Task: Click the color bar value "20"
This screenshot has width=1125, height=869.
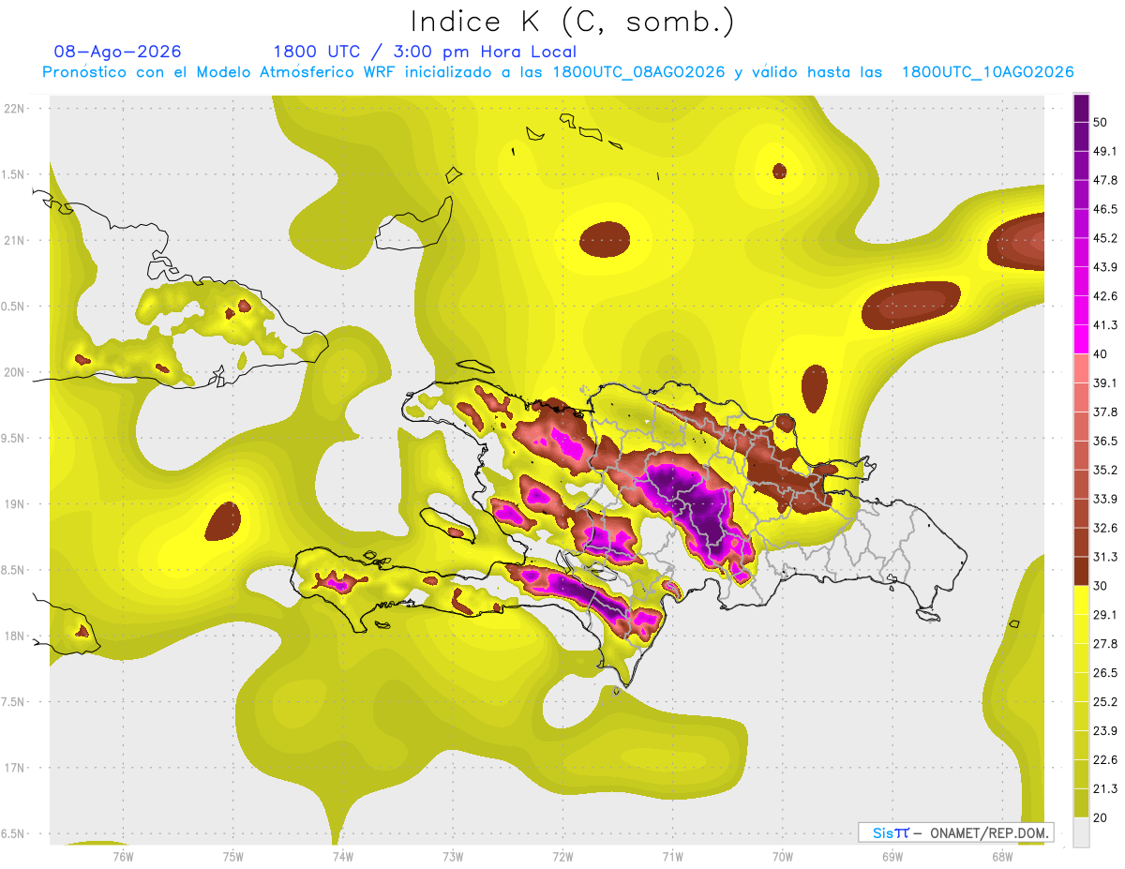Action: 1102,818
